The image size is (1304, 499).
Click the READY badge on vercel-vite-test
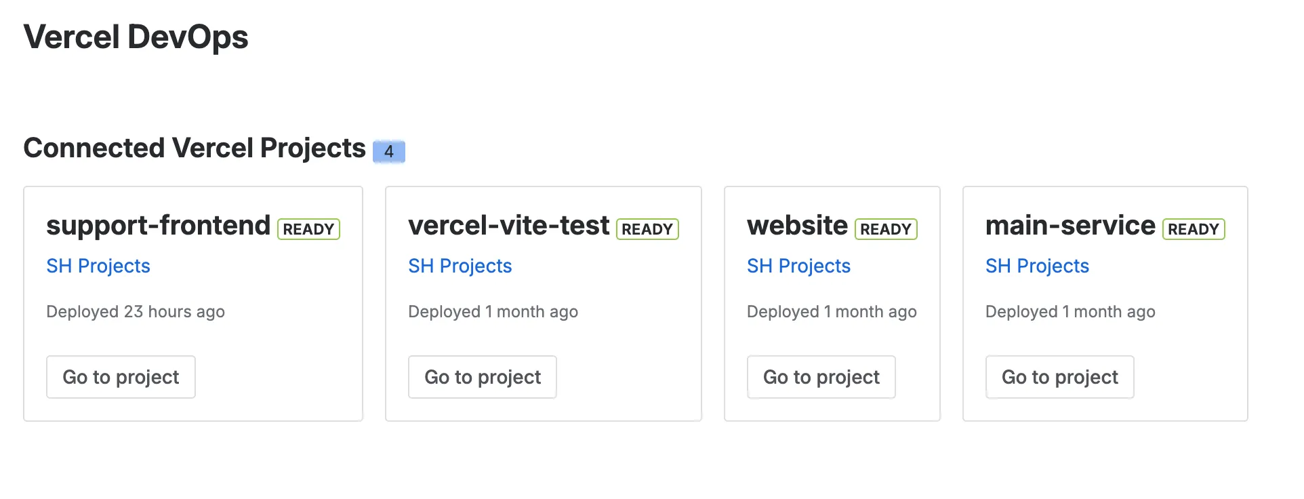[x=647, y=229]
